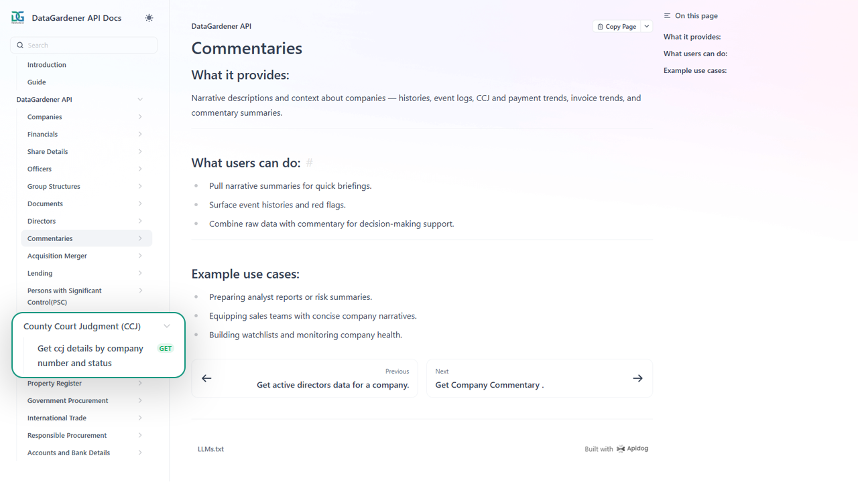Click the DataGardener logo icon
The width and height of the screenshot is (858, 482).
(17, 18)
